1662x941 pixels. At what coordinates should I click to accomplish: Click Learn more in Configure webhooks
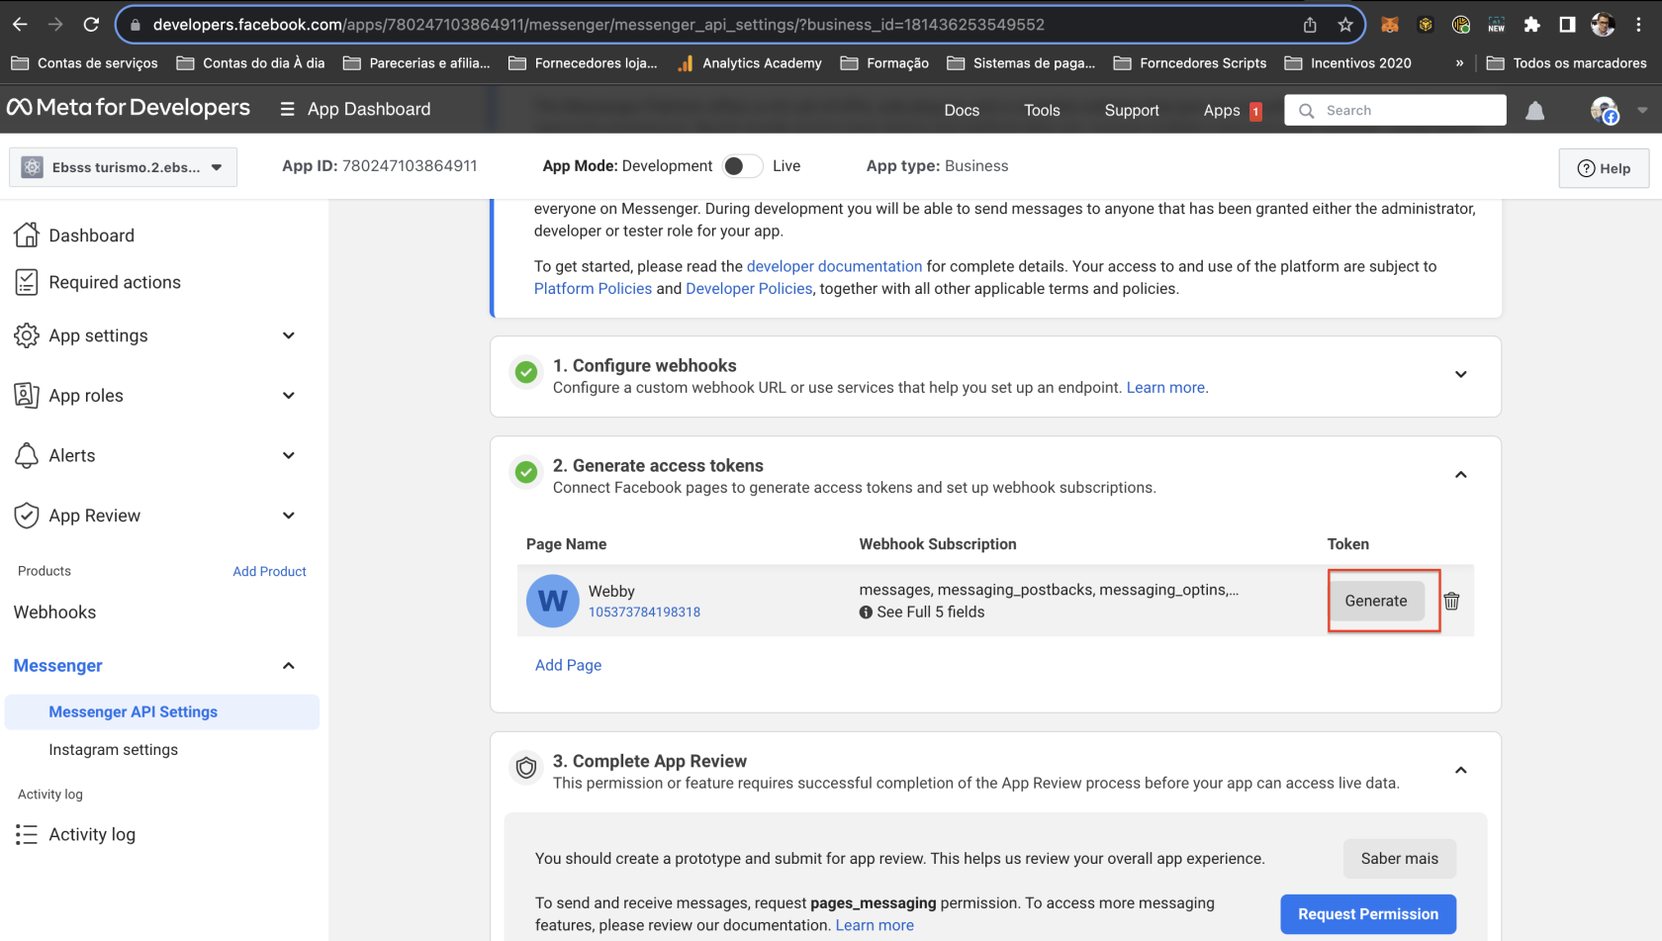click(x=1165, y=388)
